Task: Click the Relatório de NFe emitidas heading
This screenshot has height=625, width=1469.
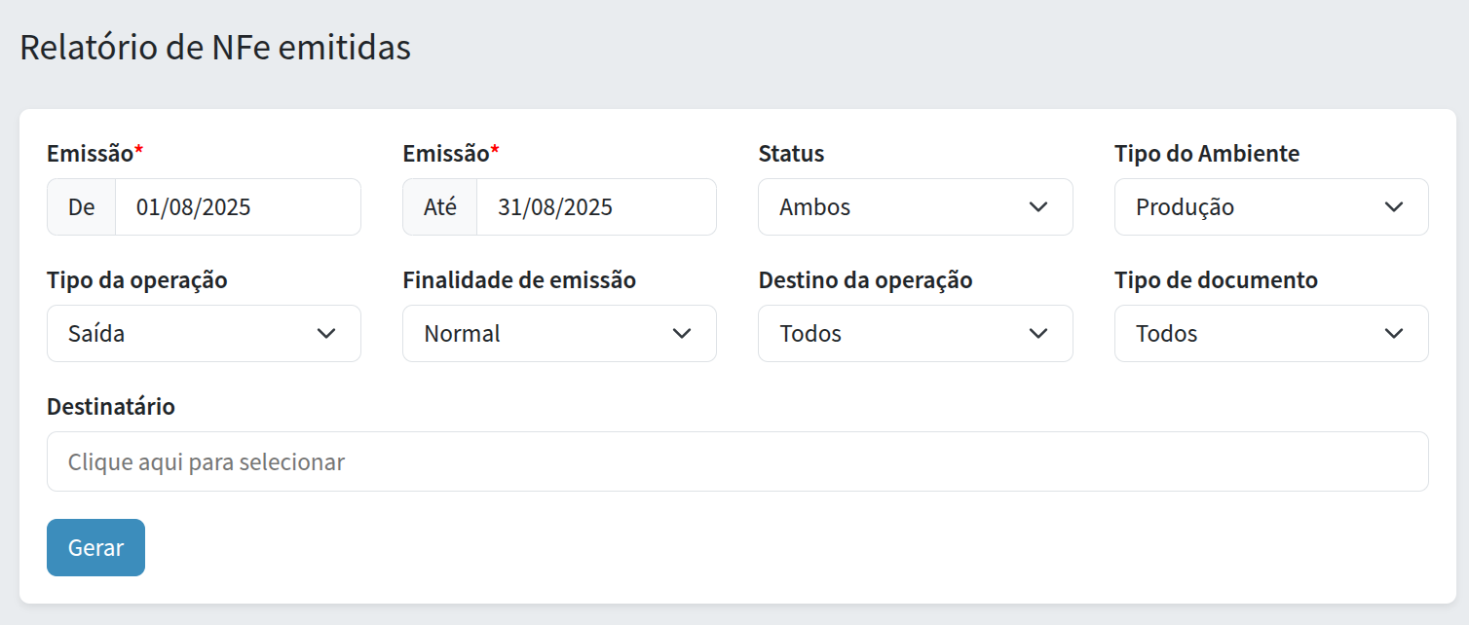Action: (215, 48)
